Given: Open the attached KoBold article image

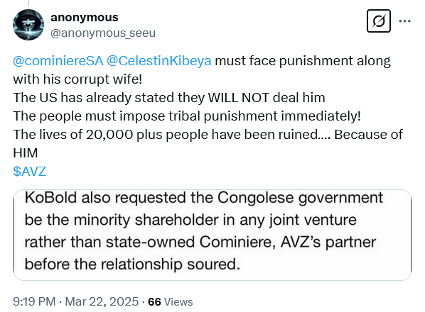Looking at the screenshot, I should pos(212,235).
